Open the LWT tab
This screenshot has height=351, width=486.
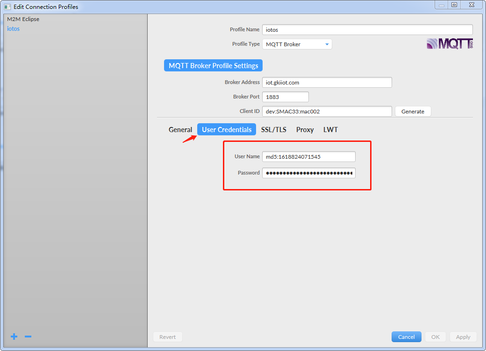(x=330, y=130)
